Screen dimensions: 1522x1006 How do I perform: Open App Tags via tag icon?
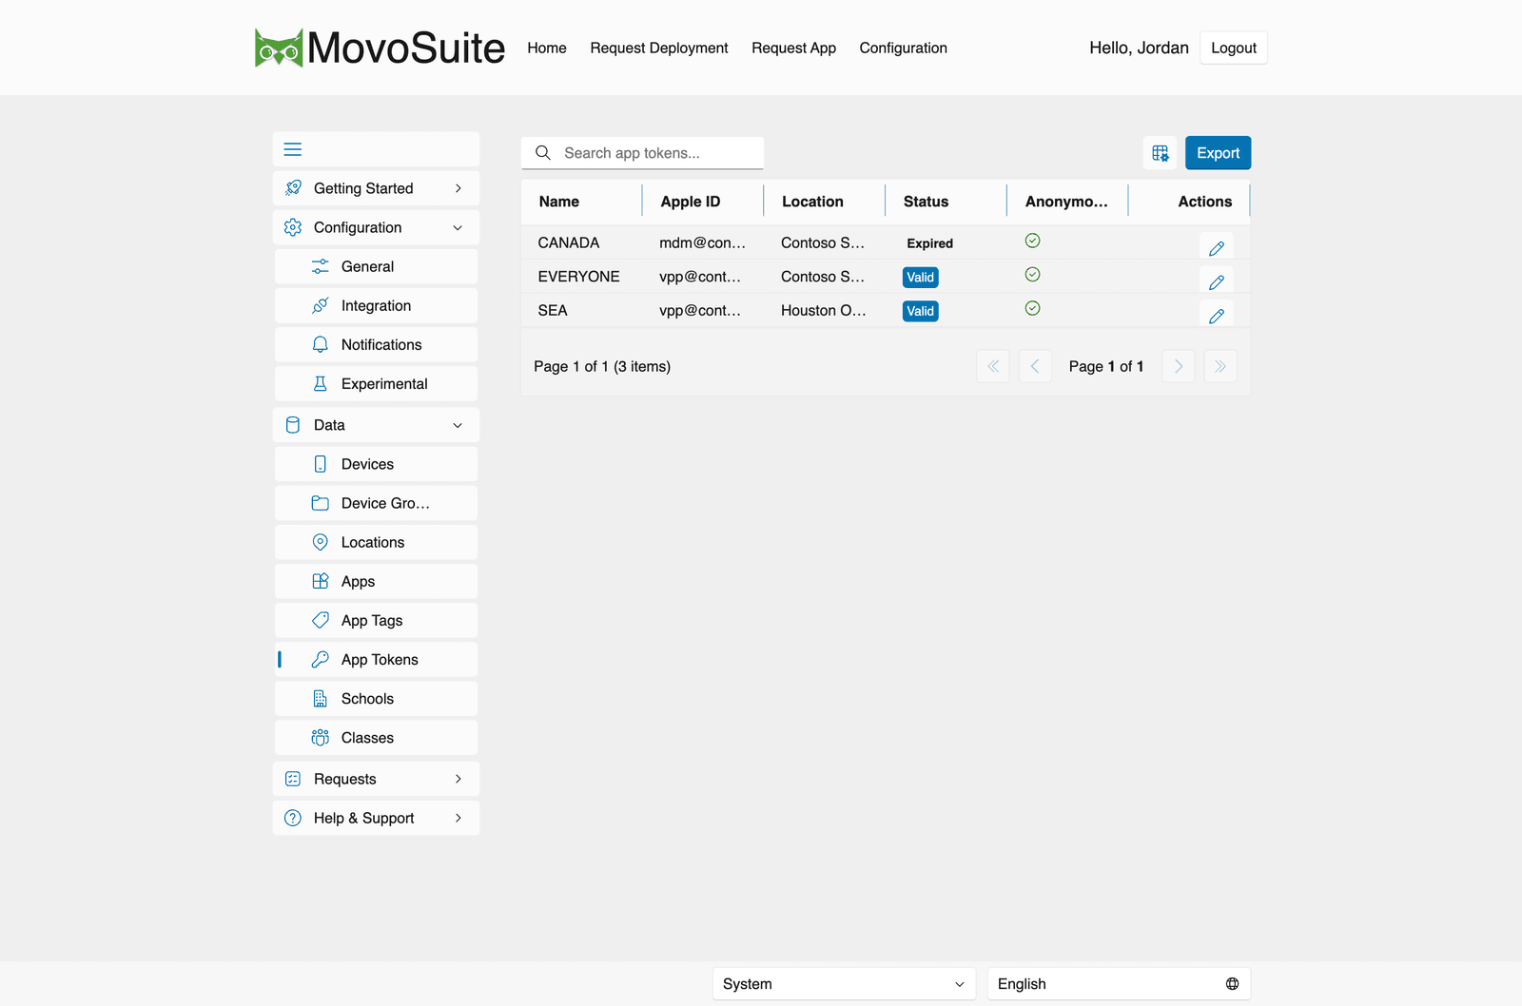click(321, 620)
